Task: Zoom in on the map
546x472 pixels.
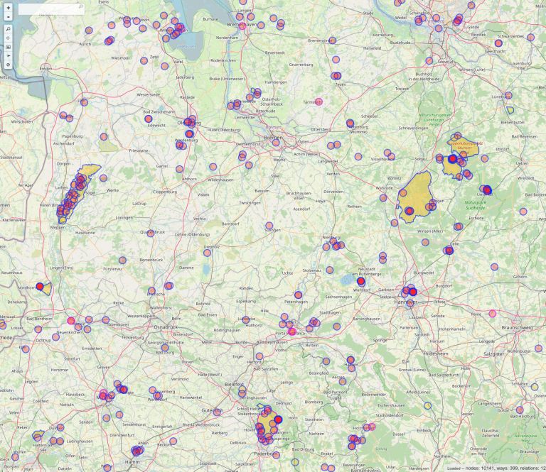Action: 7,6
